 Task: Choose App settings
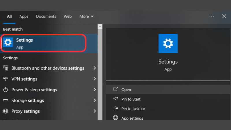click(x=168, y=118)
